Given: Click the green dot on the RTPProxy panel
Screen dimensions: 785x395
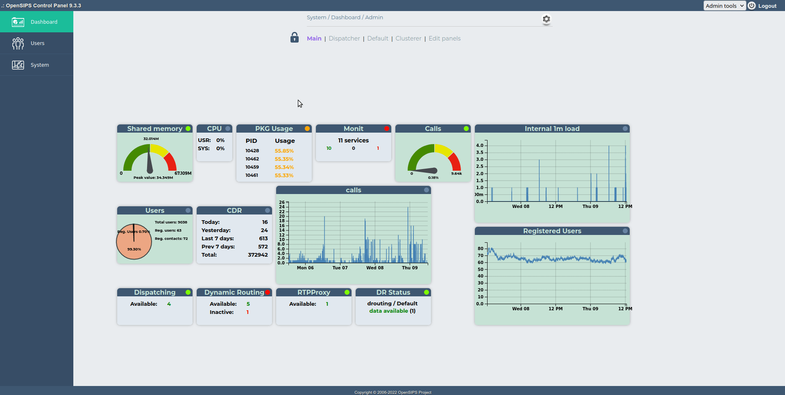Looking at the screenshot, I should pyautogui.click(x=347, y=292).
